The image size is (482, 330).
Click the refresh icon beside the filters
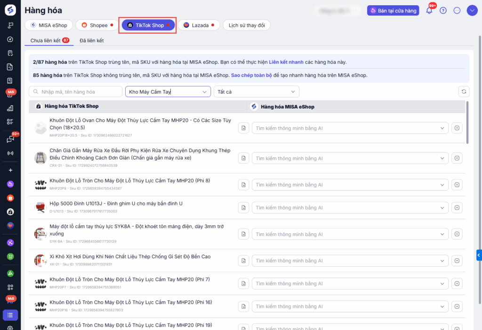pos(464,92)
